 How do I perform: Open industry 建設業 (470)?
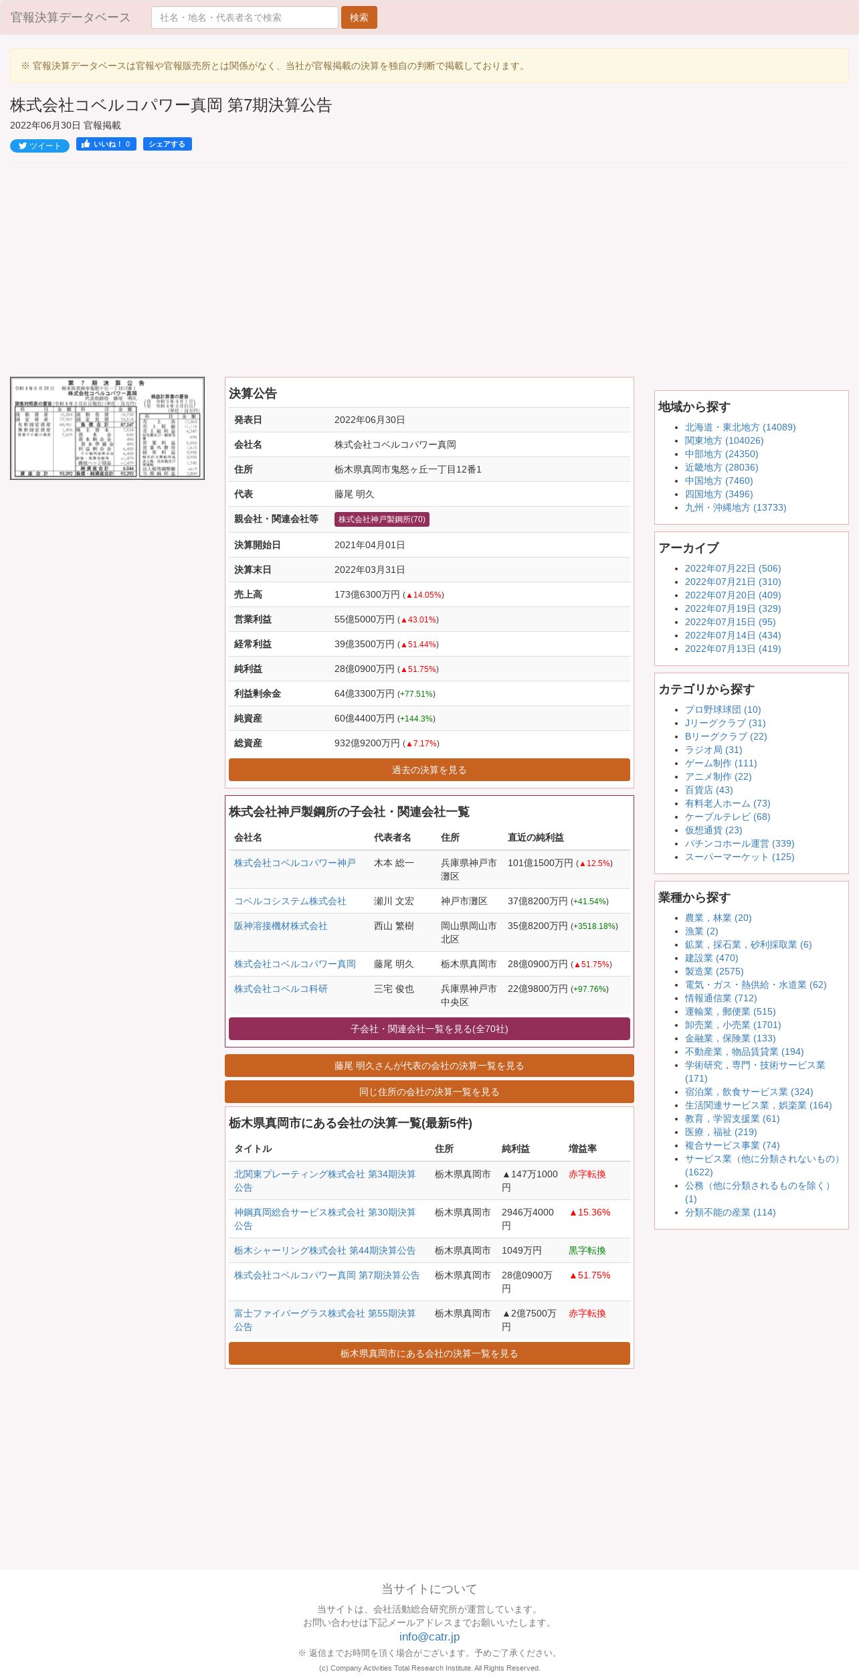711,958
